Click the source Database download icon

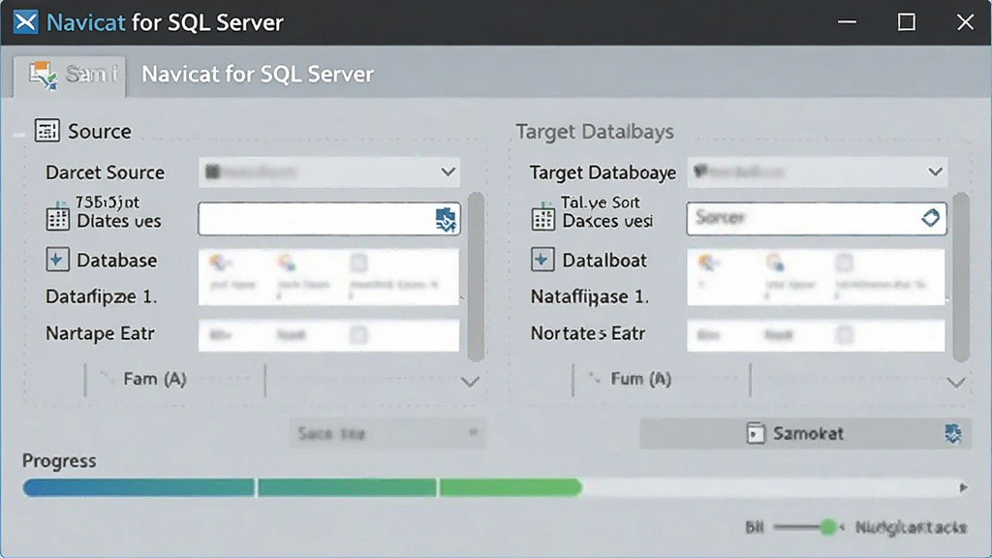pos(57,260)
